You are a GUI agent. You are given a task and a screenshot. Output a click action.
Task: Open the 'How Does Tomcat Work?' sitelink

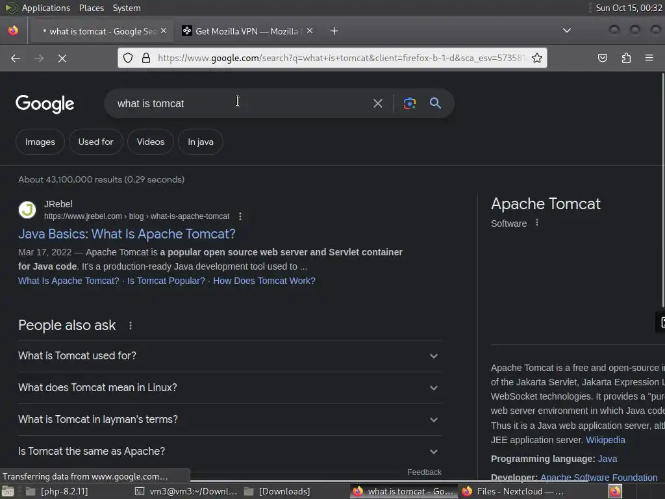pyautogui.click(x=264, y=281)
